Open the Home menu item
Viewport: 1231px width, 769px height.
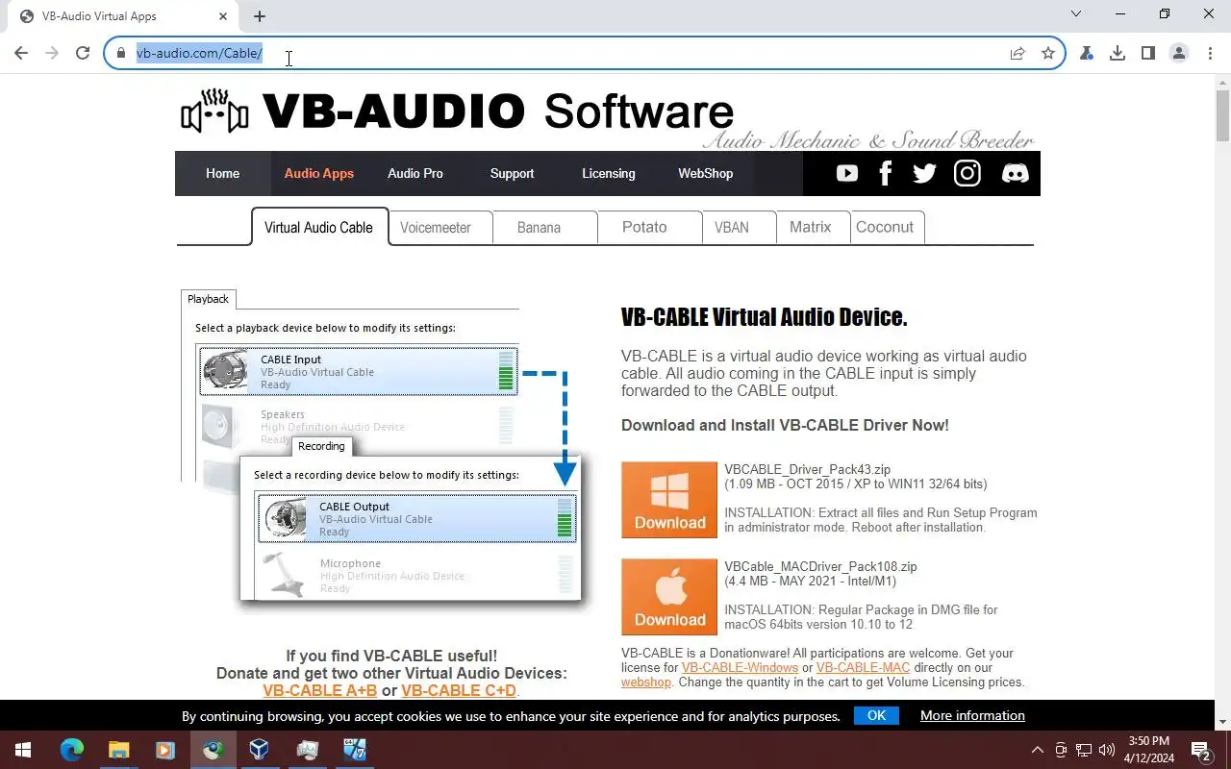tap(222, 173)
